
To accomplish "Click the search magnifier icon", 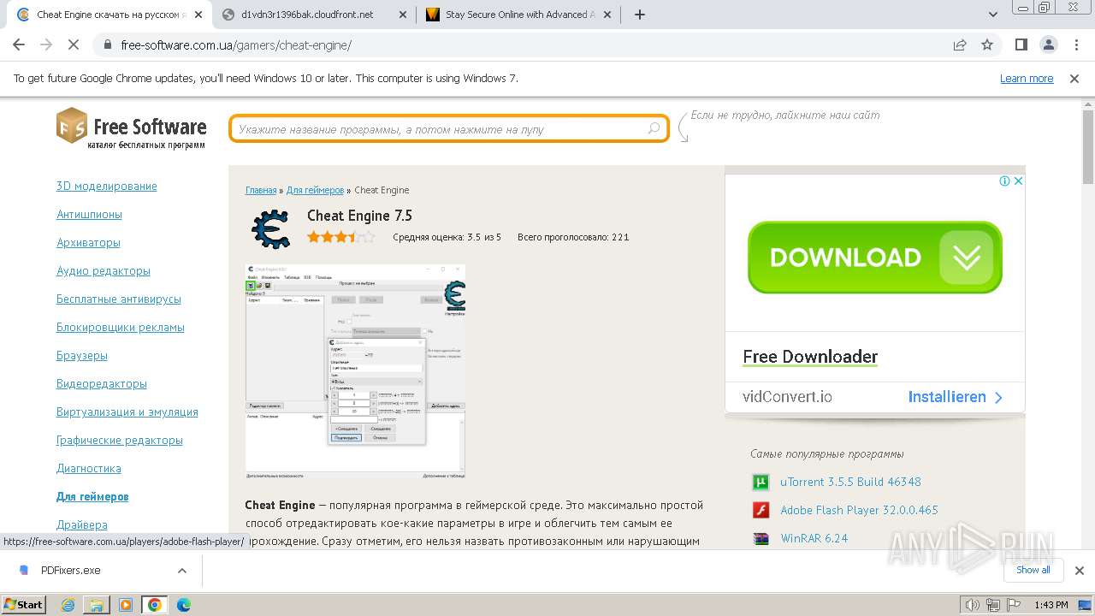I will (x=654, y=128).
